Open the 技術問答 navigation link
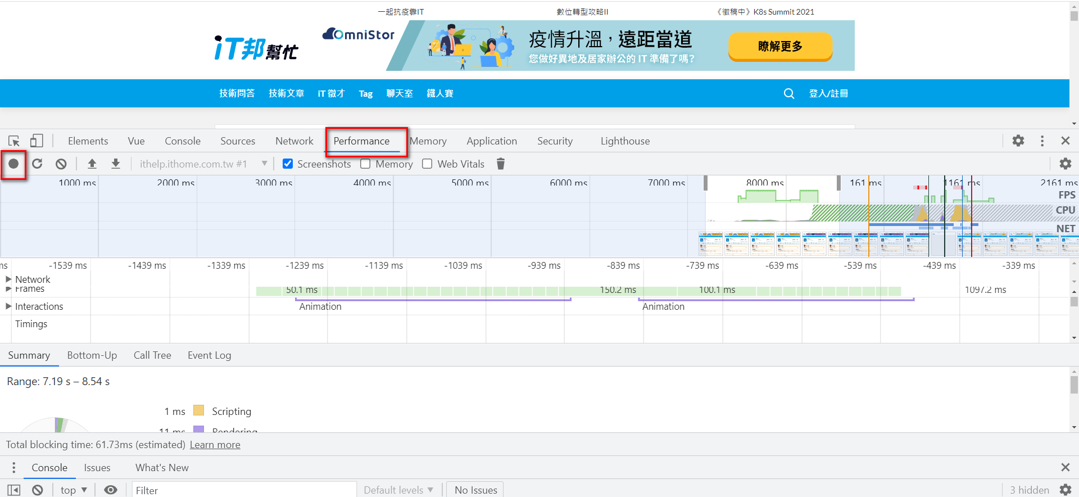The width and height of the screenshot is (1079, 497). tap(237, 93)
